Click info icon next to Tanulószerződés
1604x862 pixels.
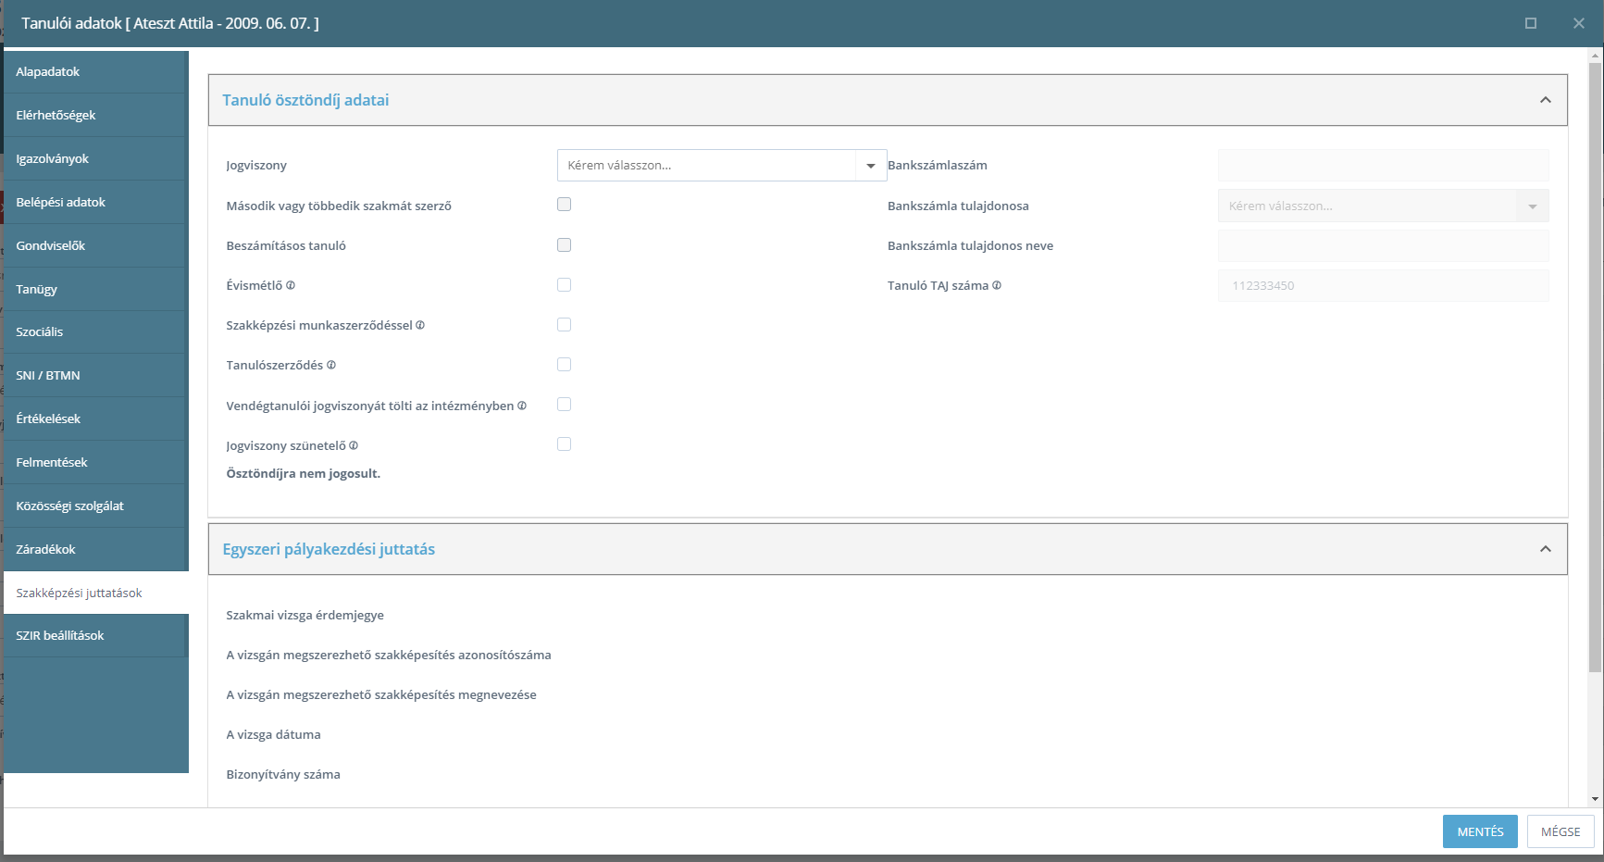click(331, 365)
